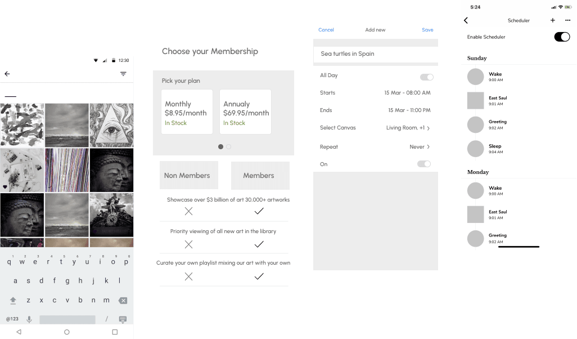Open the Starts date and time picker
Screen dimensions: 577x339
(x=407, y=93)
